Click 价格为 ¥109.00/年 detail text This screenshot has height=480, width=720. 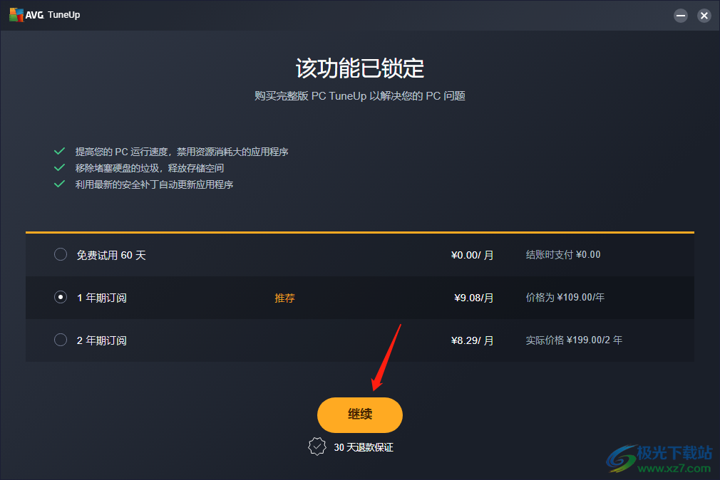point(565,298)
